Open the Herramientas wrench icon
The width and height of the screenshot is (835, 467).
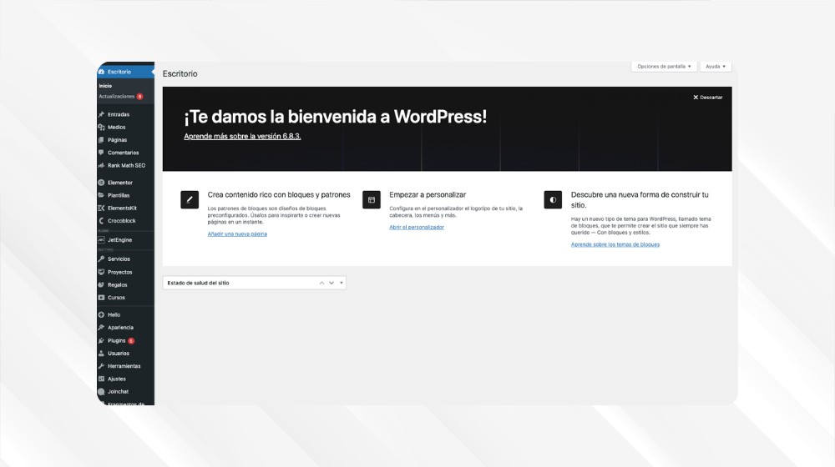(101, 366)
